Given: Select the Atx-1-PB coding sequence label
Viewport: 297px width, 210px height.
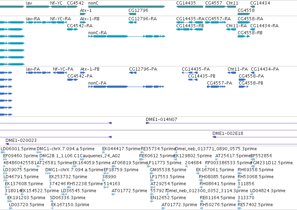Looking at the screenshot, I should tap(90, 69).
